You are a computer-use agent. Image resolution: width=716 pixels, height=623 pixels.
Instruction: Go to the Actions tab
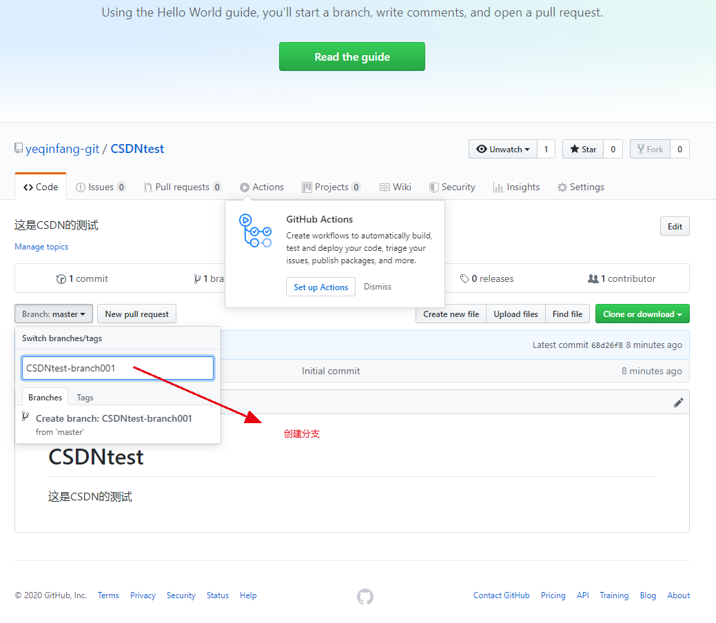(262, 187)
